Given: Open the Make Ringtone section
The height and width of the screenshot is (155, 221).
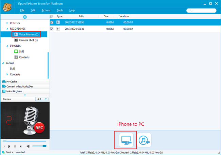Looking at the screenshot, I should [25, 91].
